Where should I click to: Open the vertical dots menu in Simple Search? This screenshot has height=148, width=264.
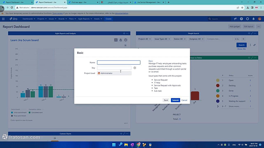(251, 45)
